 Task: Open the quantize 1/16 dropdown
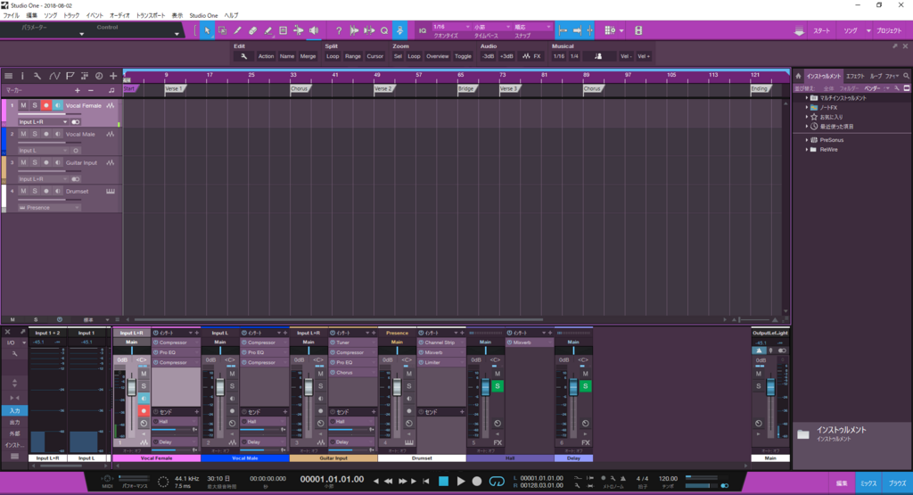[451, 27]
